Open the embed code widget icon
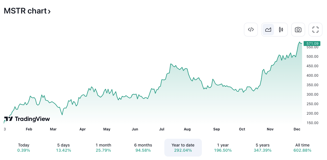 [251, 30]
